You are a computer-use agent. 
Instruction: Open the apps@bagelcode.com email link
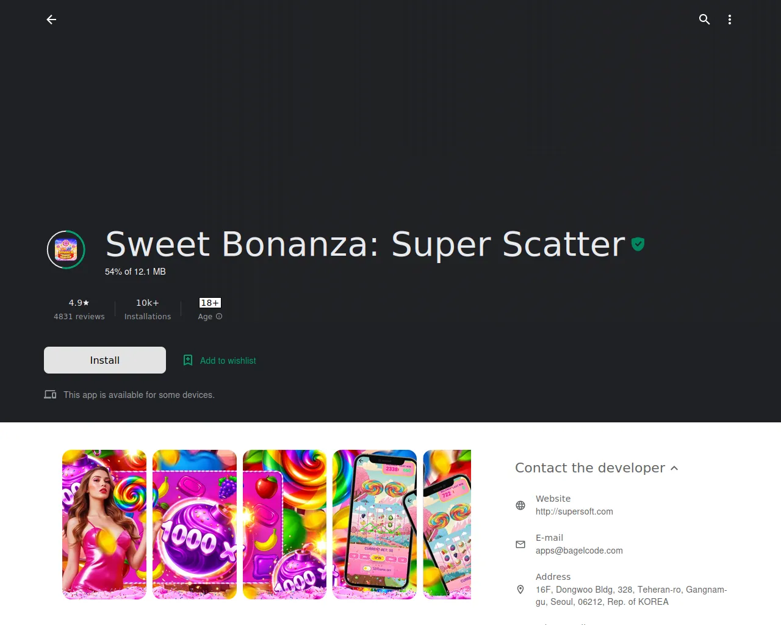[x=579, y=551]
